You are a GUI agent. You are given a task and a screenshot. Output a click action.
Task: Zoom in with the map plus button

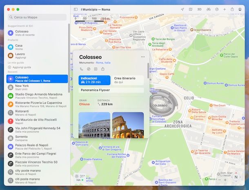[x=225, y=180]
